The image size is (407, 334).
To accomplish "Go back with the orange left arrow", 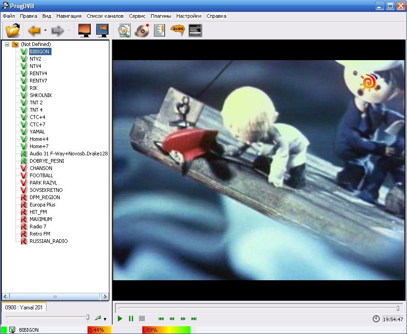I will pyautogui.click(x=34, y=31).
